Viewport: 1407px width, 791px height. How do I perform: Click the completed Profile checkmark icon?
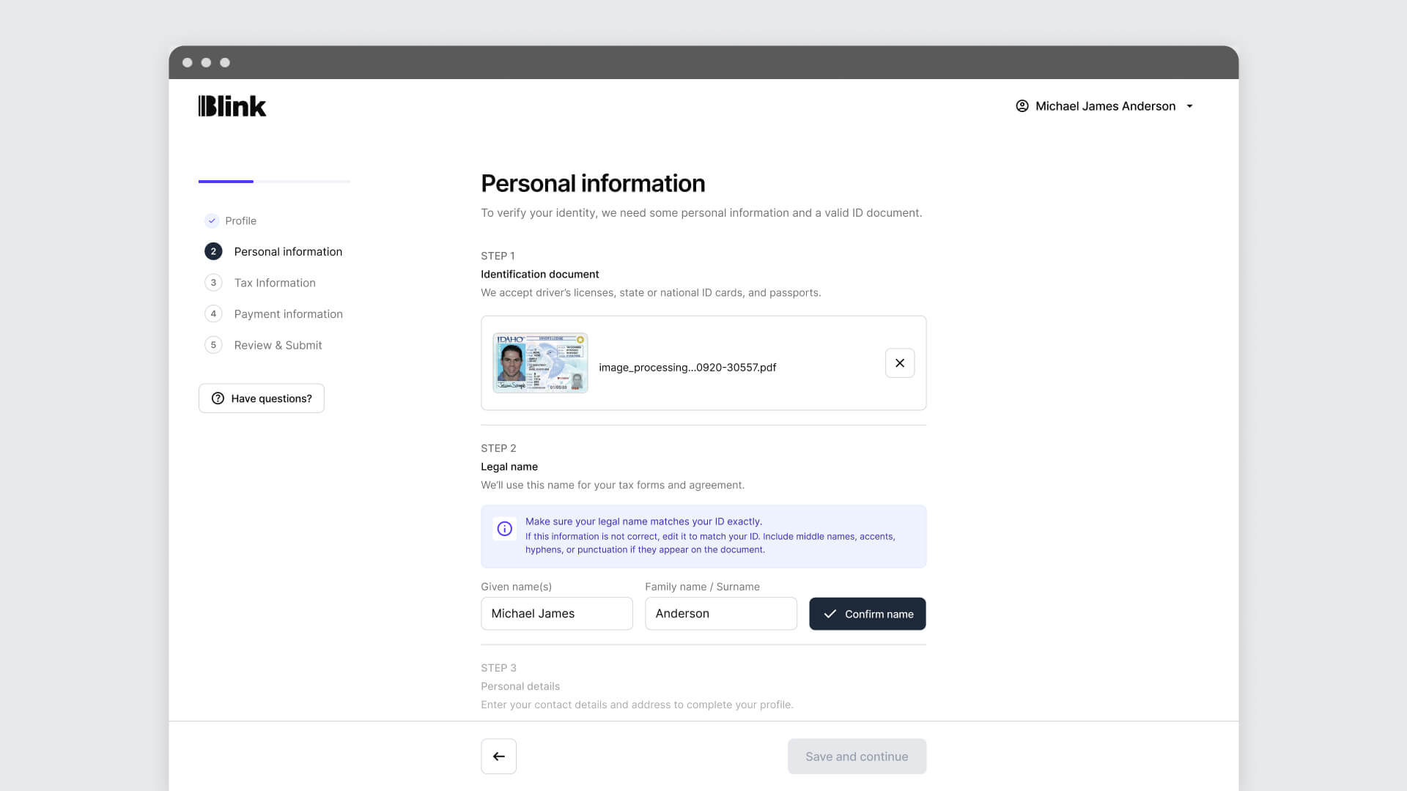coord(212,220)
